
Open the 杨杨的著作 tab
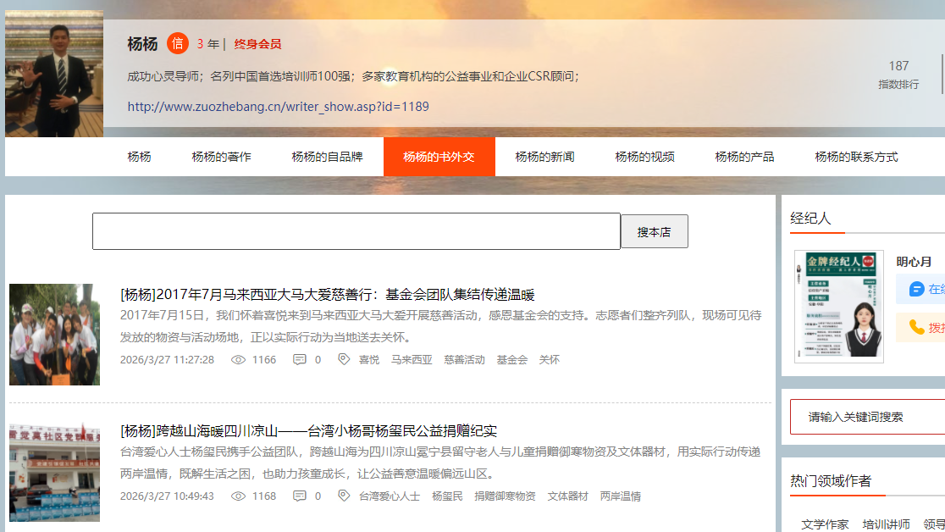tap(221, 157)
